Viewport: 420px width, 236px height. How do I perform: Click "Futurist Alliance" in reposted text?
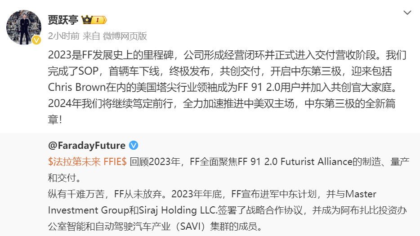point(316,161)
